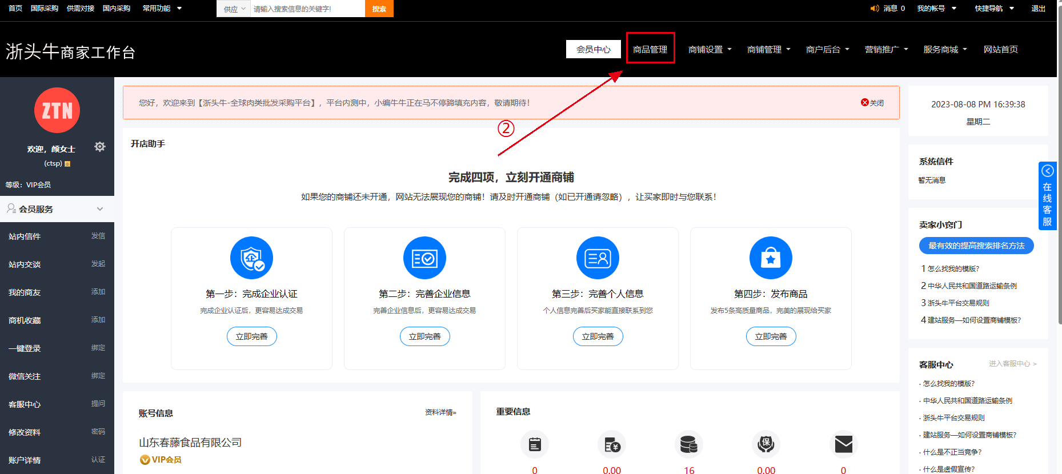Click small note icon beside (ctsp)
This screenshot has width=1062, height=474.
[67, 164]
